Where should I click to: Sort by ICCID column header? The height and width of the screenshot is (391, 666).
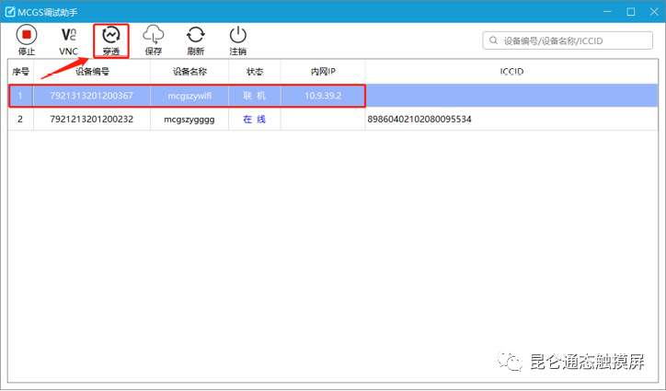(x=511, y=72)
